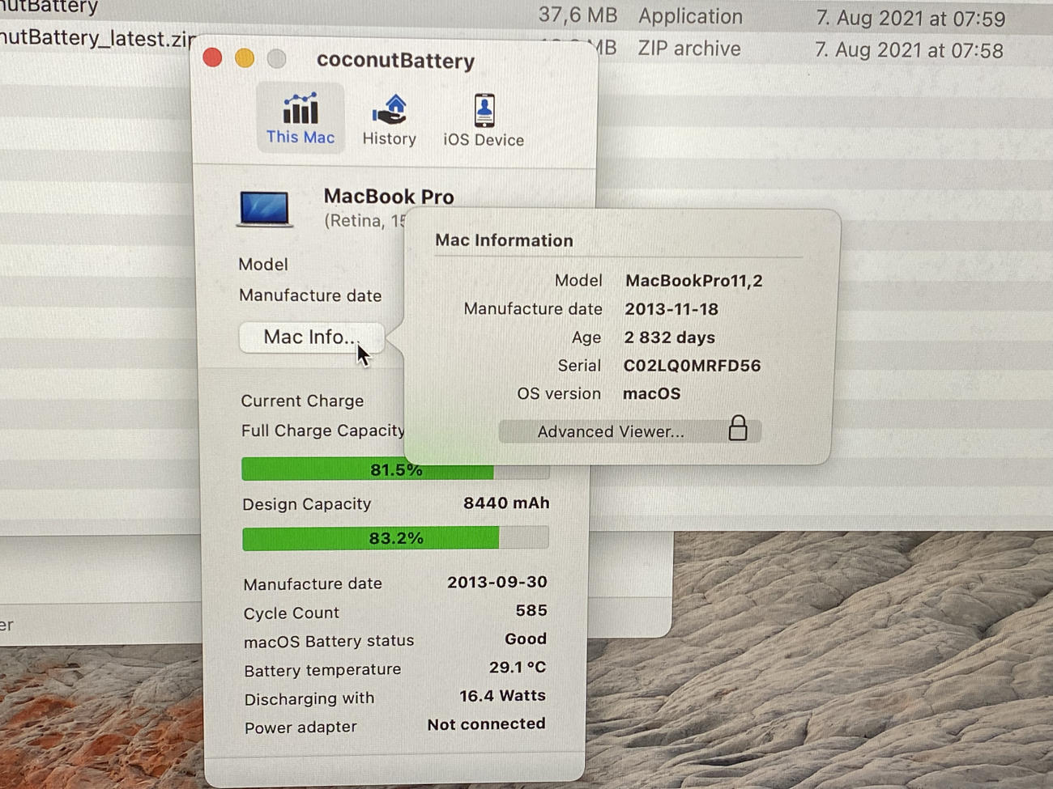
Task: Click the Full Charge Capacity label
Action: (x=322, y=431)
